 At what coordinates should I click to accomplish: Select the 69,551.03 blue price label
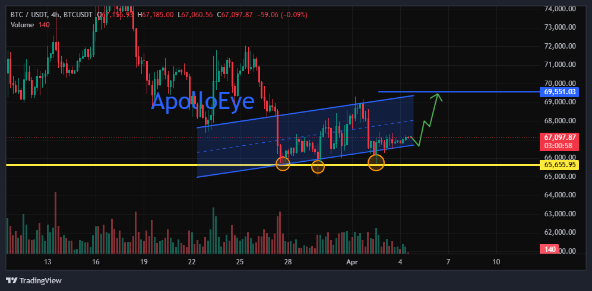561,92
